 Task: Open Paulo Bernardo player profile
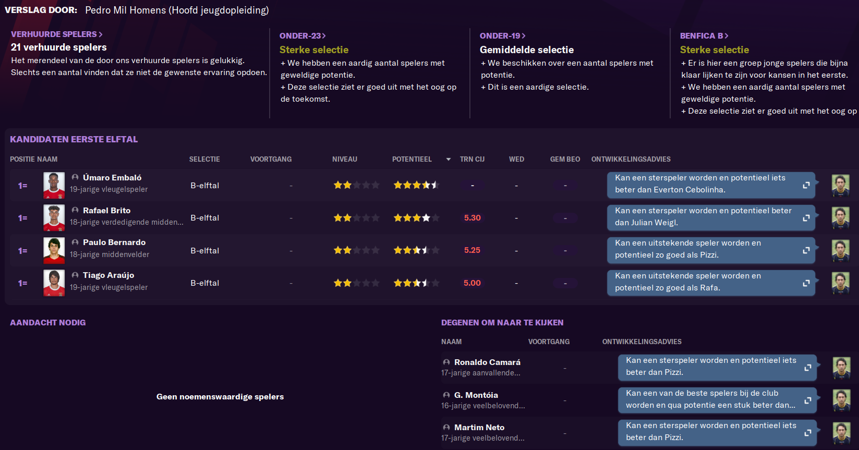click(114, 242)
